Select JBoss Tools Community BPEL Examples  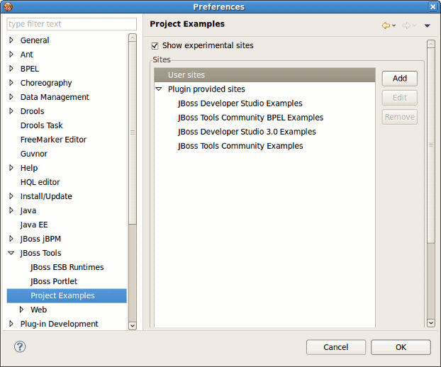pyautogui.click(x=250, y=118)
